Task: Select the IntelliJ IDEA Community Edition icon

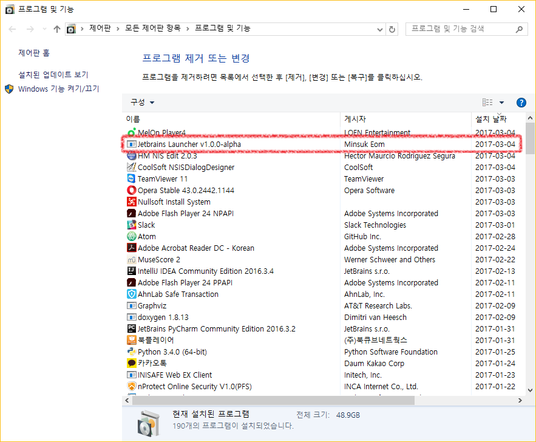Action: point(131,271)
